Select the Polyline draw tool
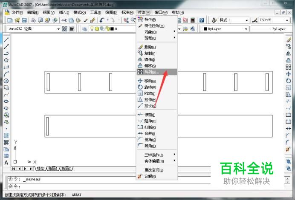The image size is (295, 200). click(x=6, y=54)
